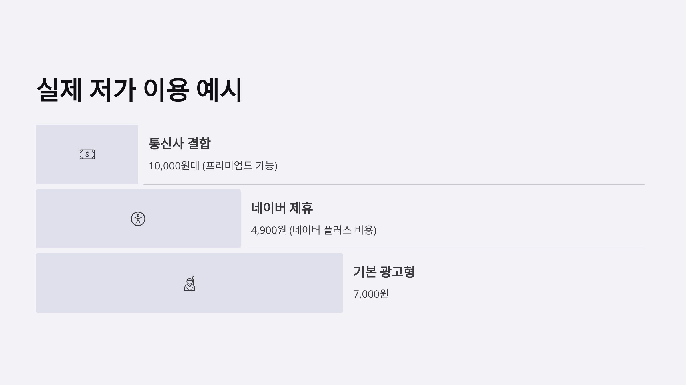Click the word 예시 ending the title

[219, 90]
